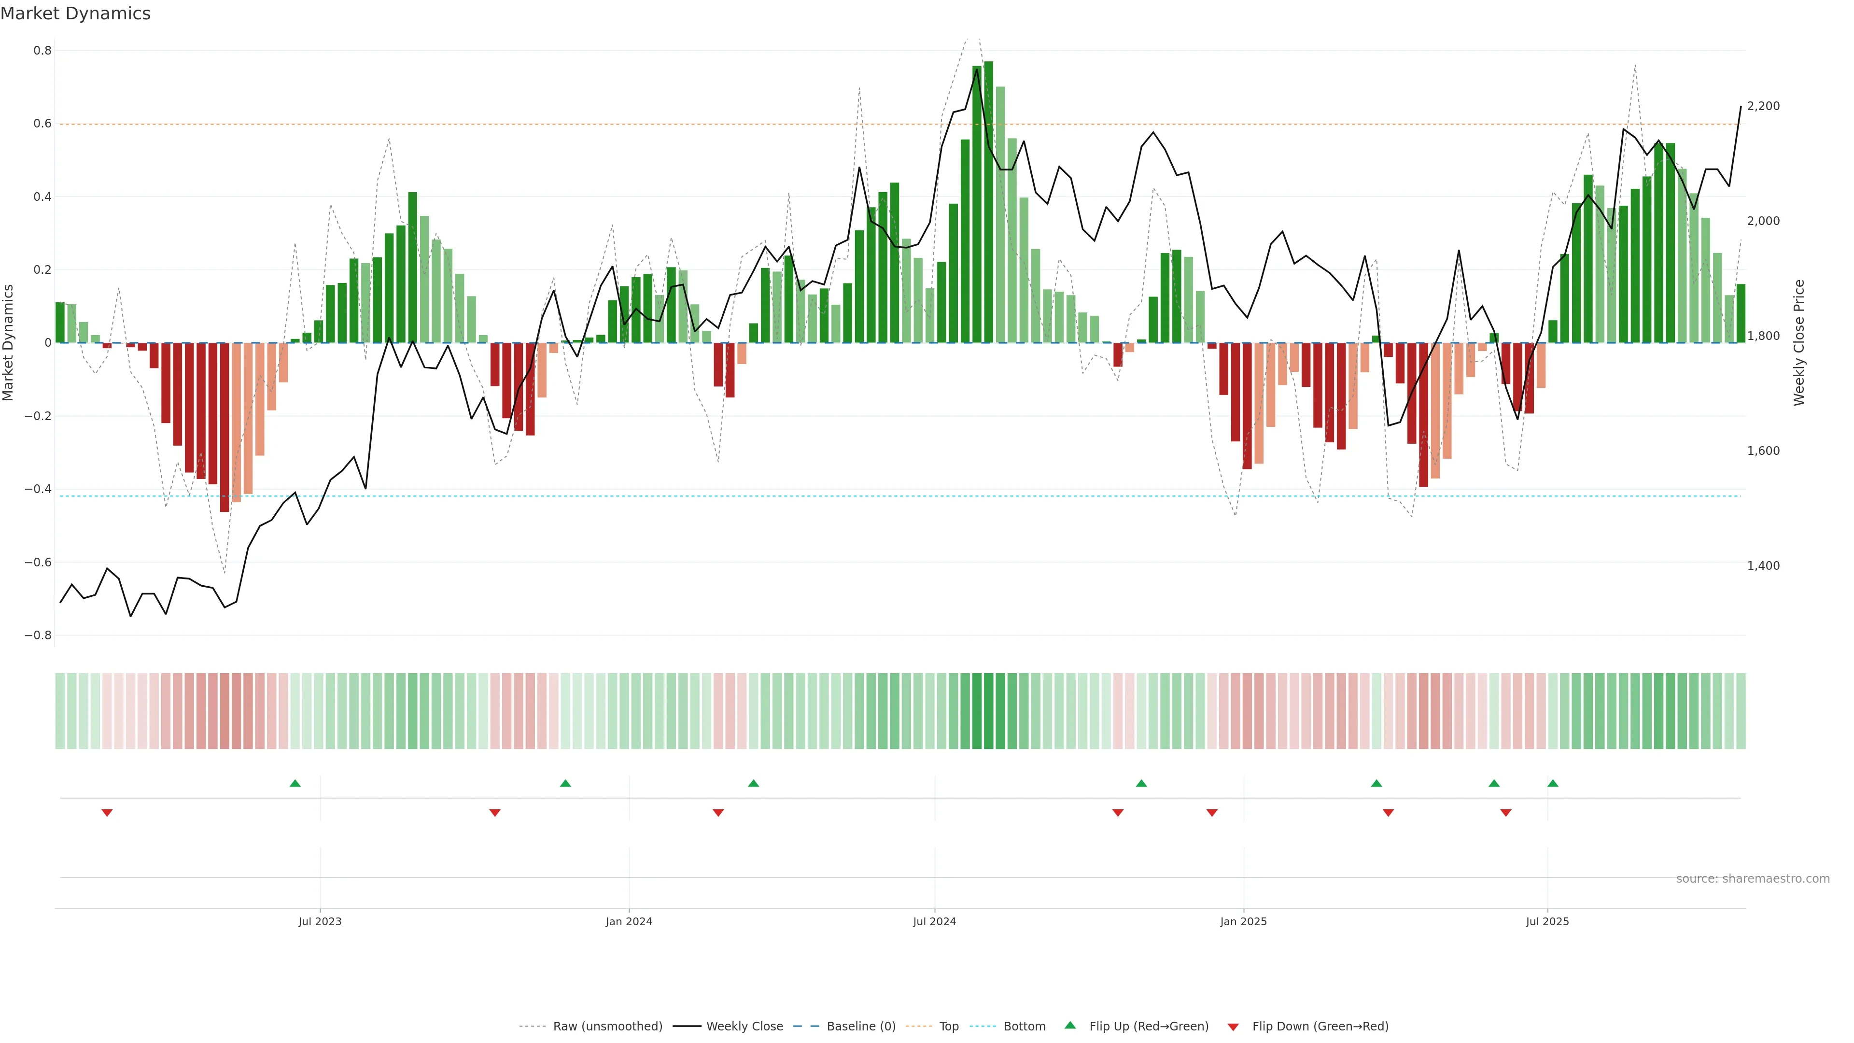Viewport: 1854px width, 1043px height.
Task: Toggle the Baseline (0) legend entry
Action: click(861, 1027)
